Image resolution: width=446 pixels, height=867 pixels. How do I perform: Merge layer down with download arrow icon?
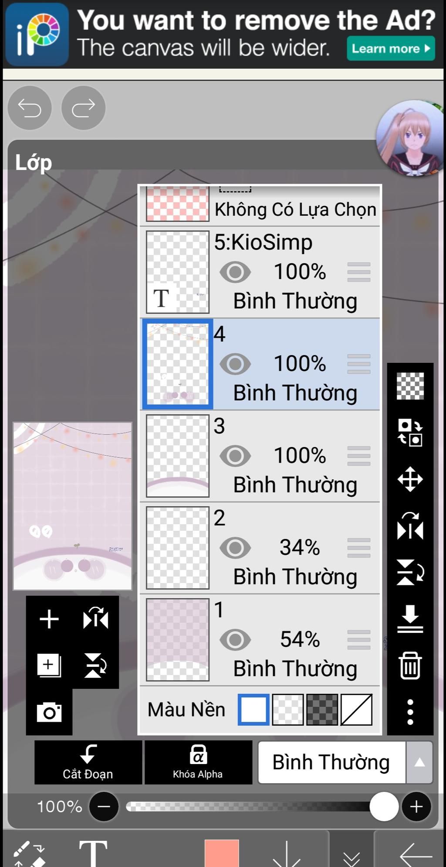pos(410,618)
